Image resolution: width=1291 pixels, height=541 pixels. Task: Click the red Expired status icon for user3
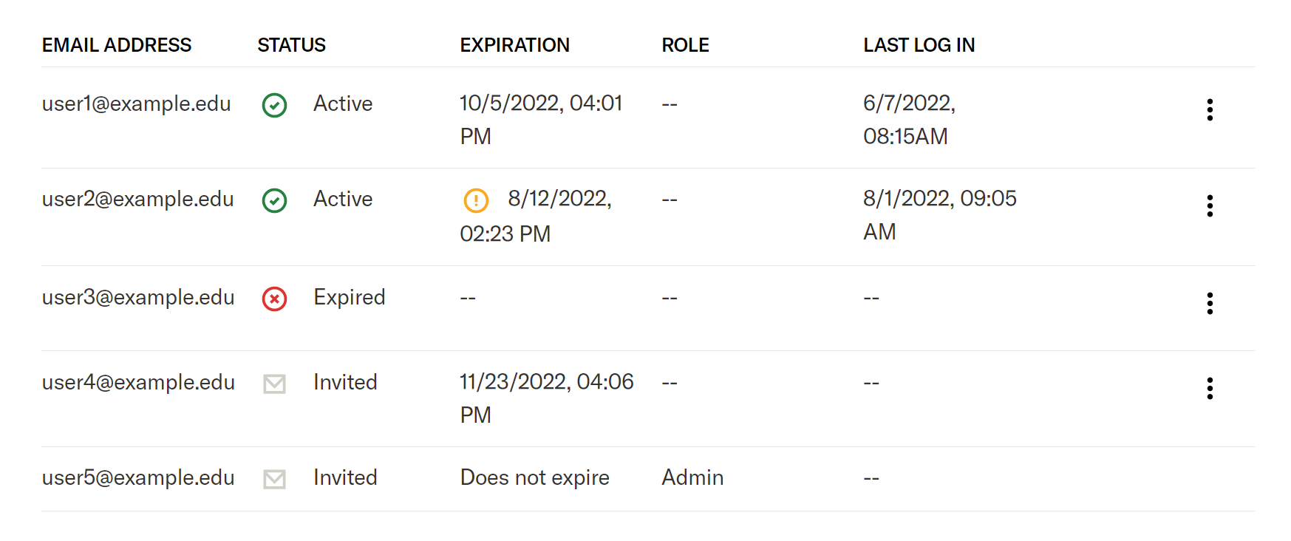coord(274,299)
